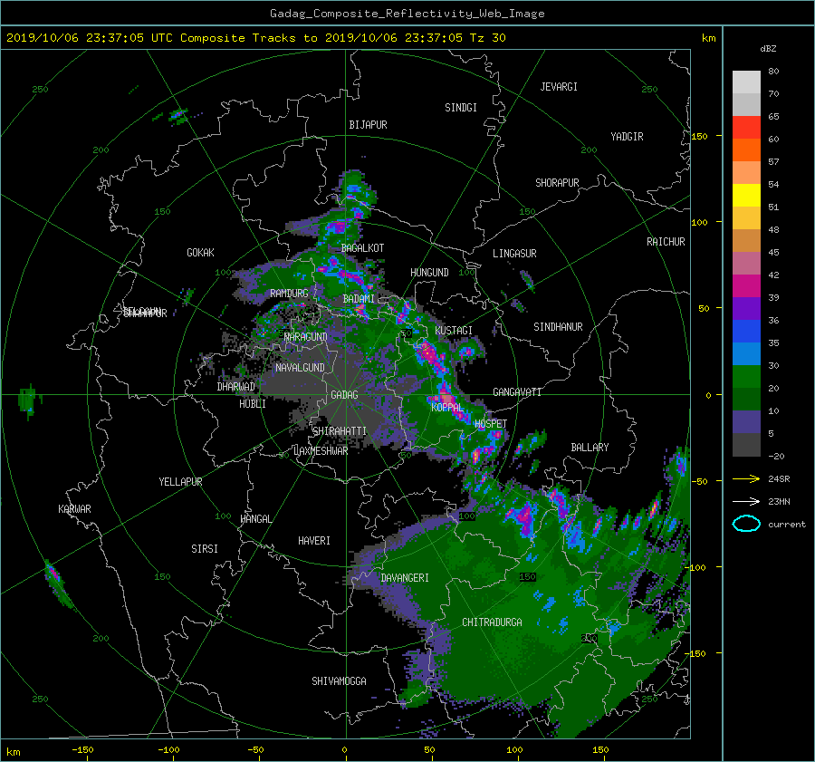Image resolution: width=815 pixels, height=762 pixels.
Task: Click the KOPPAL city label
Action: point(447,408)
